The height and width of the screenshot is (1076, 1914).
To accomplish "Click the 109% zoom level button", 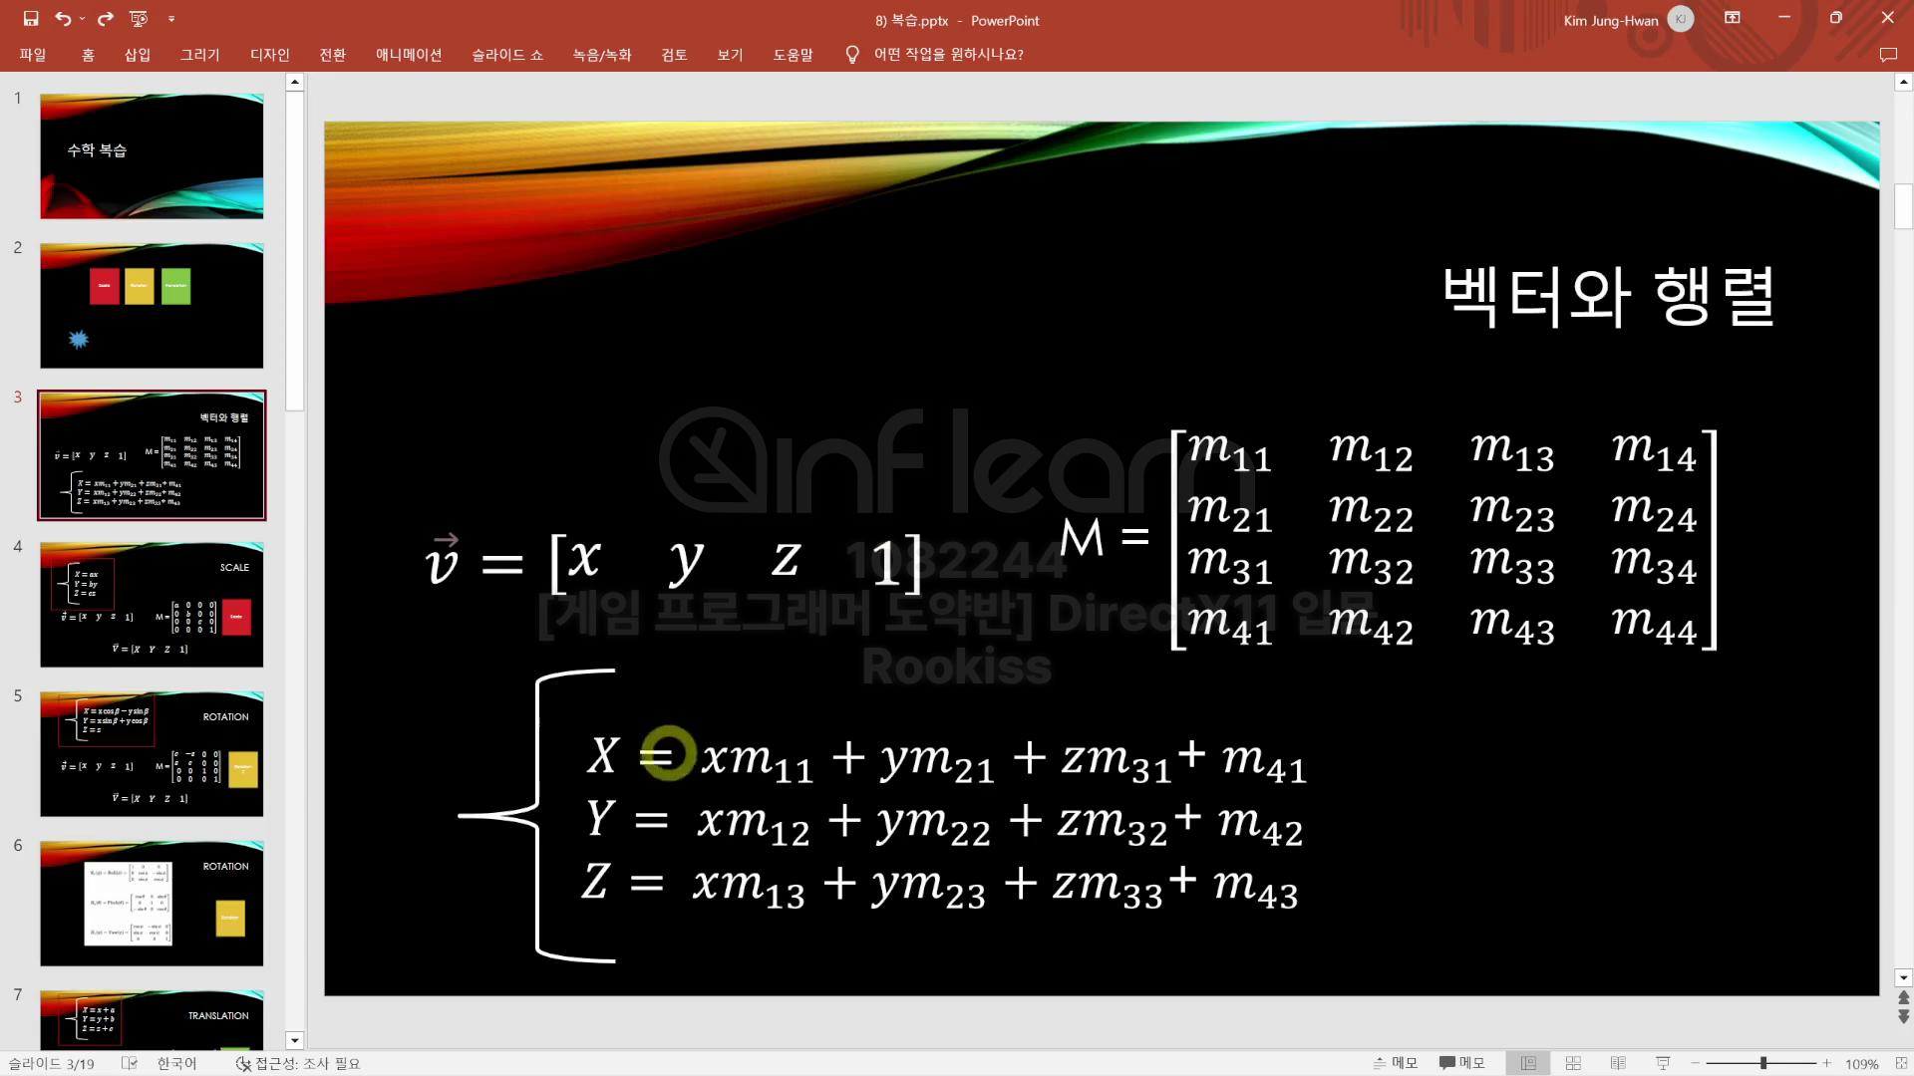I will pyautogui.click(x=1861, y=1064).
